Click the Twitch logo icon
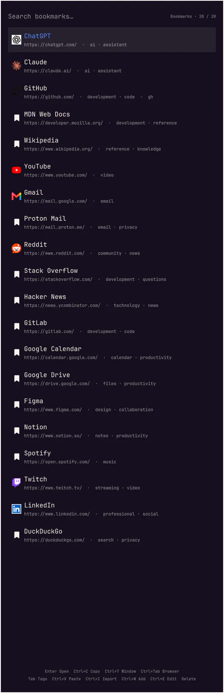 pos(16,483)
